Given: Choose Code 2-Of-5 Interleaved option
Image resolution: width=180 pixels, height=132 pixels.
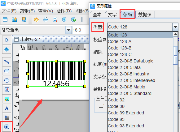Looking at the screenshot, I should [x=140, y=80].
